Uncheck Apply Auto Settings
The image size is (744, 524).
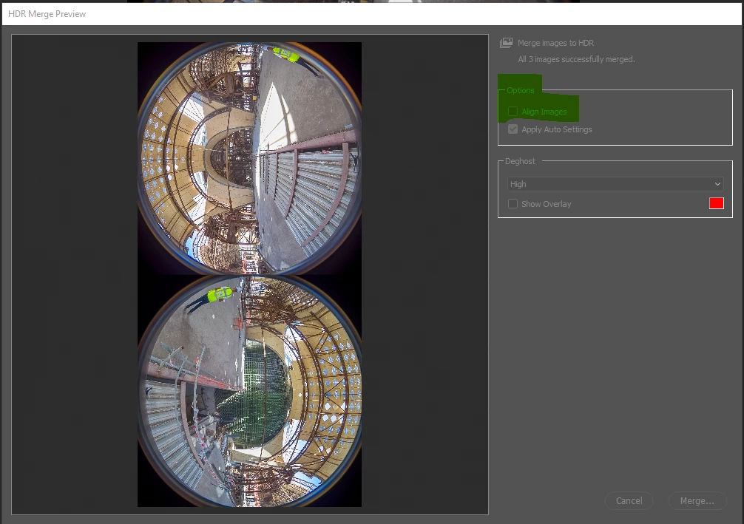click(513, 129)
